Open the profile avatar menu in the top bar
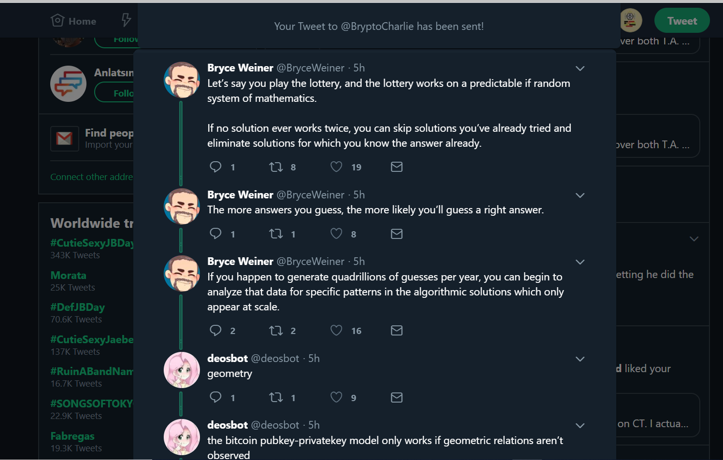Screen dimensions: 723x460 point(630,20)
